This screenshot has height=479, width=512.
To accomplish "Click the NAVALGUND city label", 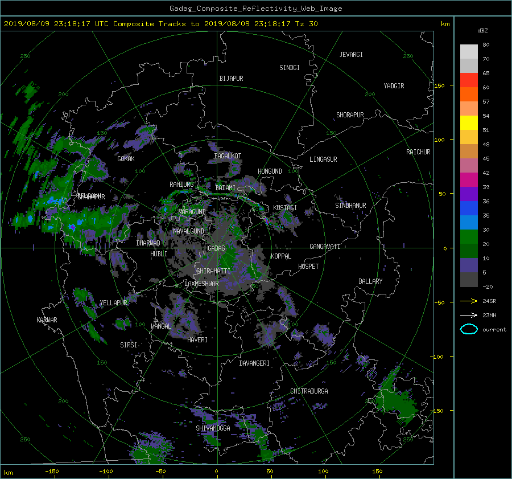I will [188, 231].
